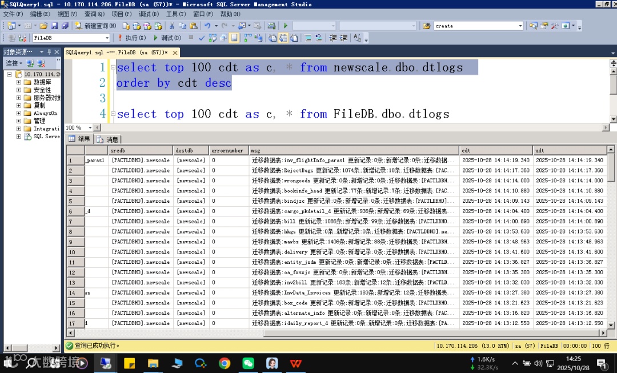Click the Activity Monitor icon
This screenshot has width=617, height=373.
(x=271, y=26)
